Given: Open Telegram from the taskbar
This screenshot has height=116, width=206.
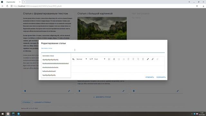Looking at the screenshot, I should coord(19,114).
